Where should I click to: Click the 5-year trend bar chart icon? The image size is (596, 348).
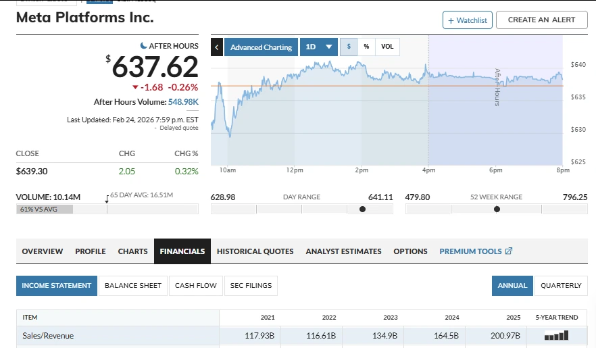pyautogui.click(x=556, y=335)
